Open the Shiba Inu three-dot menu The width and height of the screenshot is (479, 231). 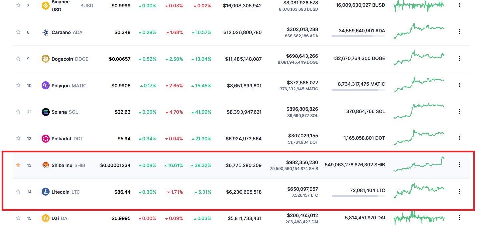(460, 165)
